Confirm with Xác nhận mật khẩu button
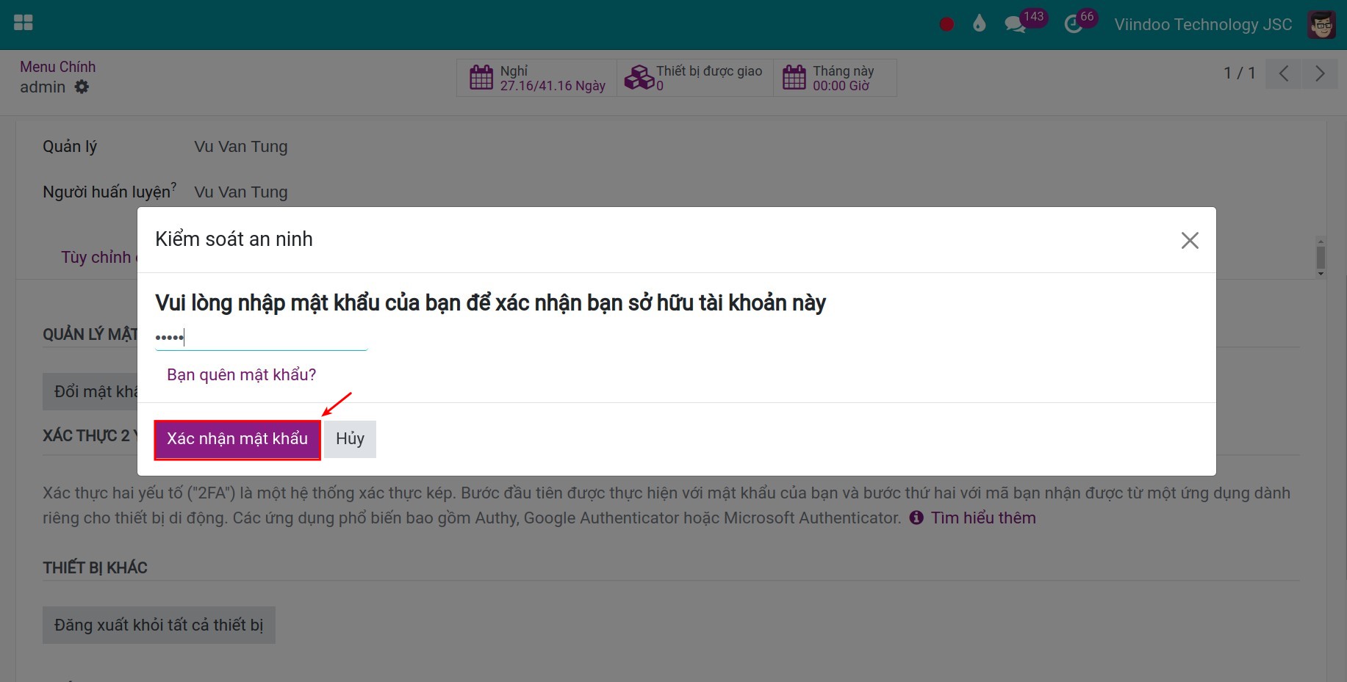1347x682 pixels. 237,439
